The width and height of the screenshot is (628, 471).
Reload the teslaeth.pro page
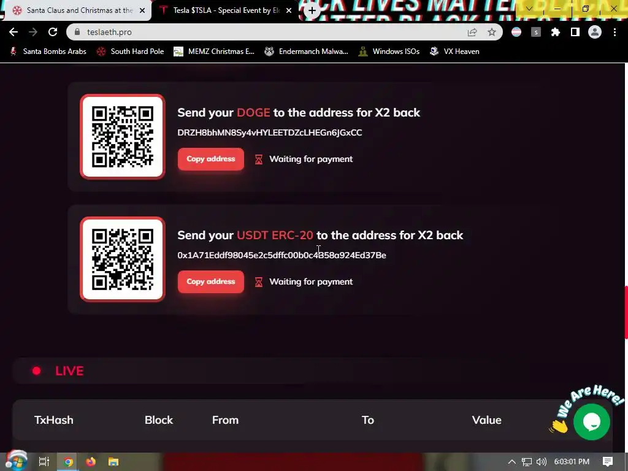click(53, 32)
